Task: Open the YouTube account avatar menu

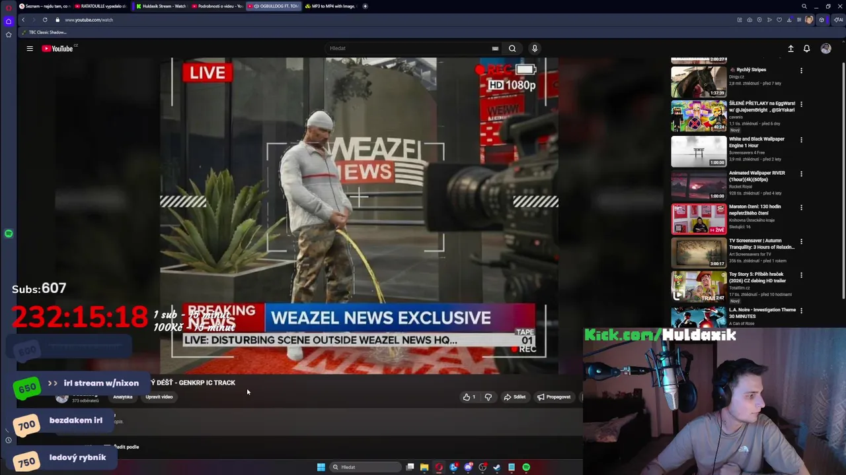Action: (x=826, y=48)
